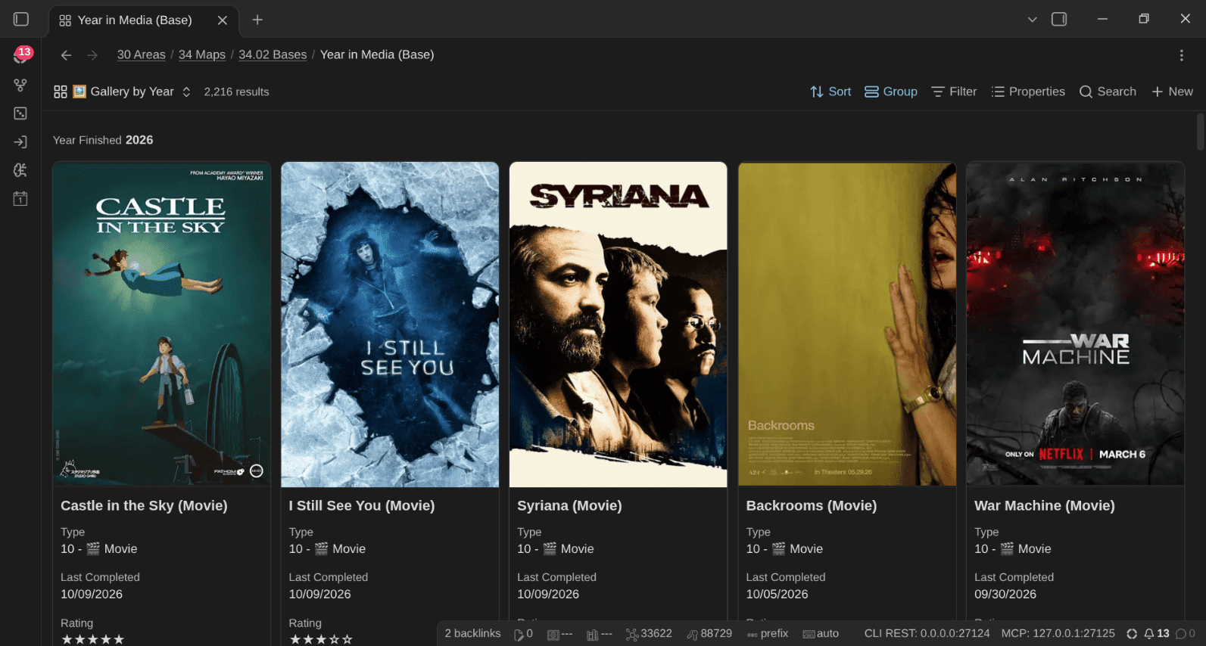The image size is (1206, 646).
Task: Close the Year in Media (Base) tab
Action: pyautogui.click(x=223, y=20)
